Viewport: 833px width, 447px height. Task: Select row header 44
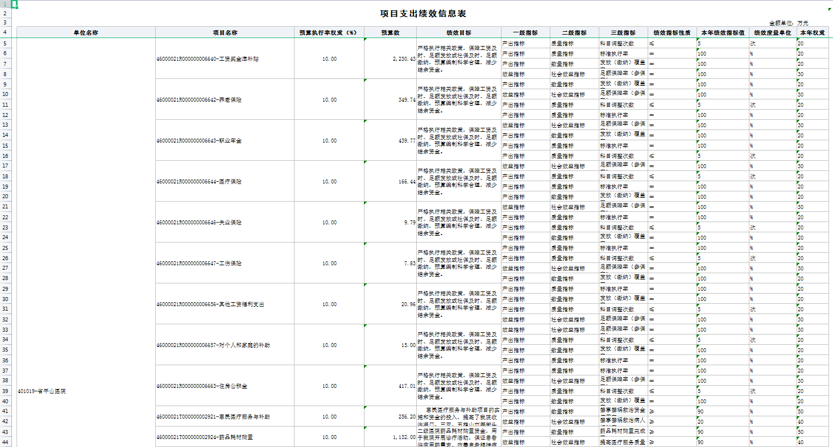pyautogui.click(x=5, y=442)
